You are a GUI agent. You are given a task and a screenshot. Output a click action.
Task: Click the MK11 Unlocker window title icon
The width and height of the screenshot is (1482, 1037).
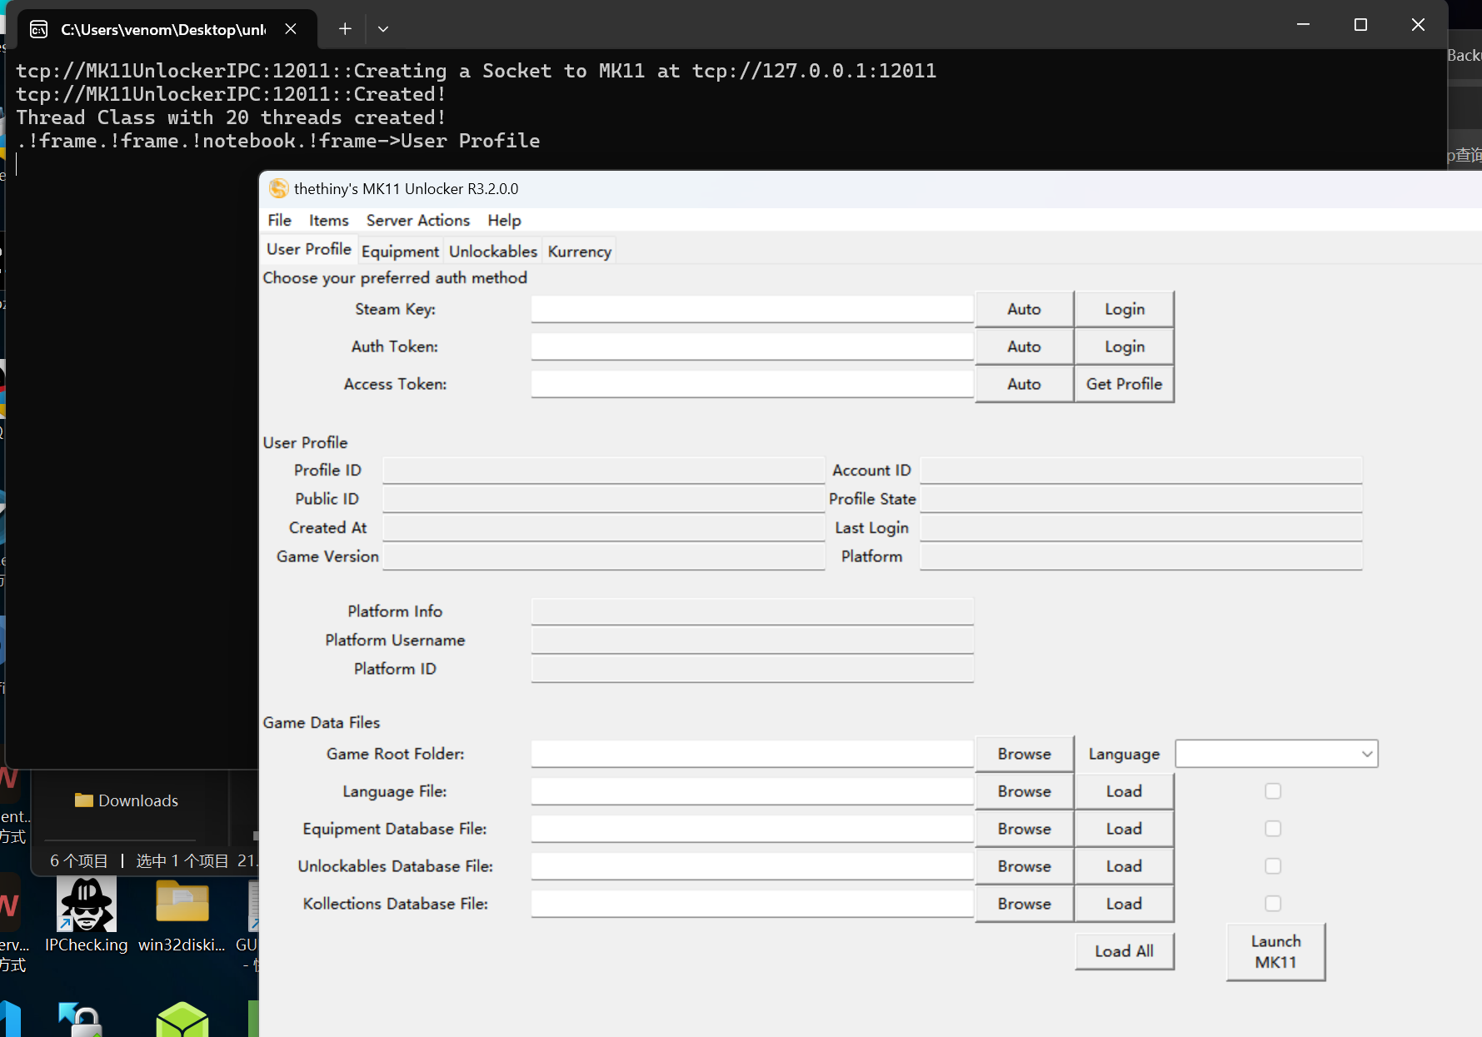pos(278,189)
